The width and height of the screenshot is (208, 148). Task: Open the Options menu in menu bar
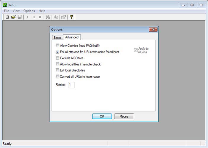(x=29, y=11)
